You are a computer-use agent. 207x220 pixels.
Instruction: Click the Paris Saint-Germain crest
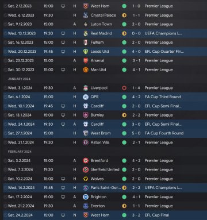(x=86, y=188)
